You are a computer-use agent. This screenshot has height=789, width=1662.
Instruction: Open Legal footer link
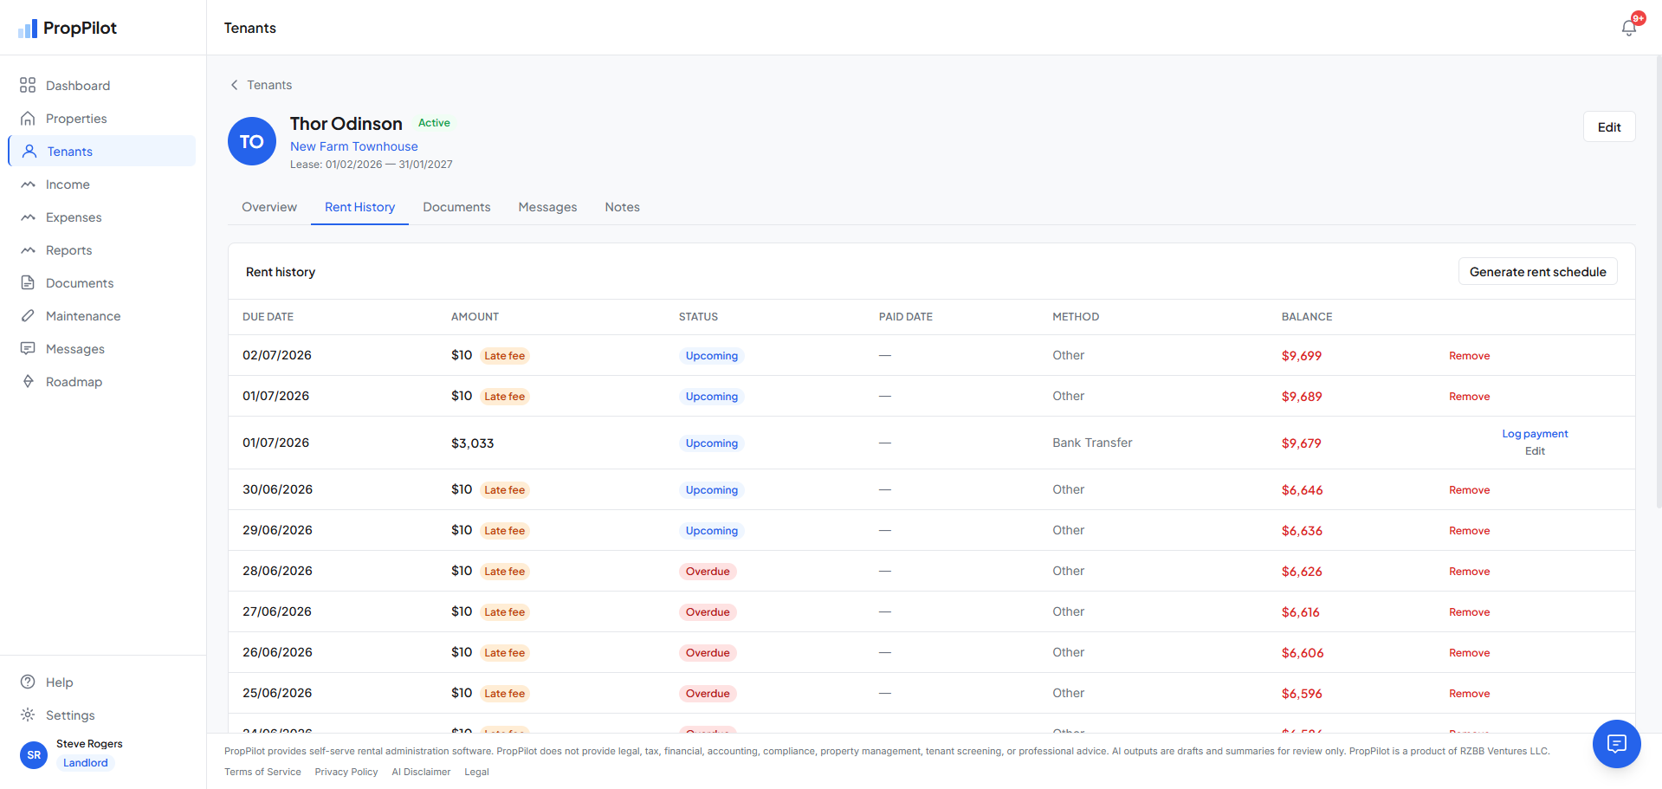(476, 772)
